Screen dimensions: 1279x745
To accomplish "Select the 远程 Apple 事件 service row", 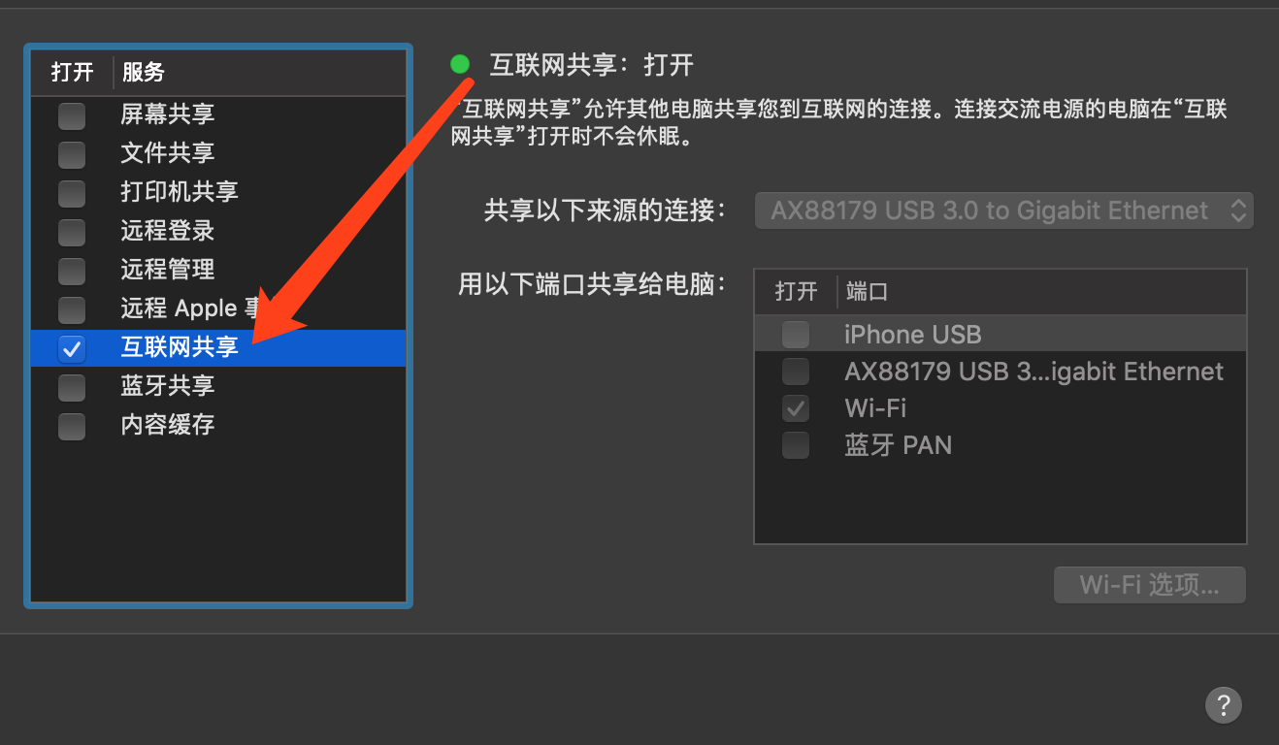I will (x=218, y=308).
